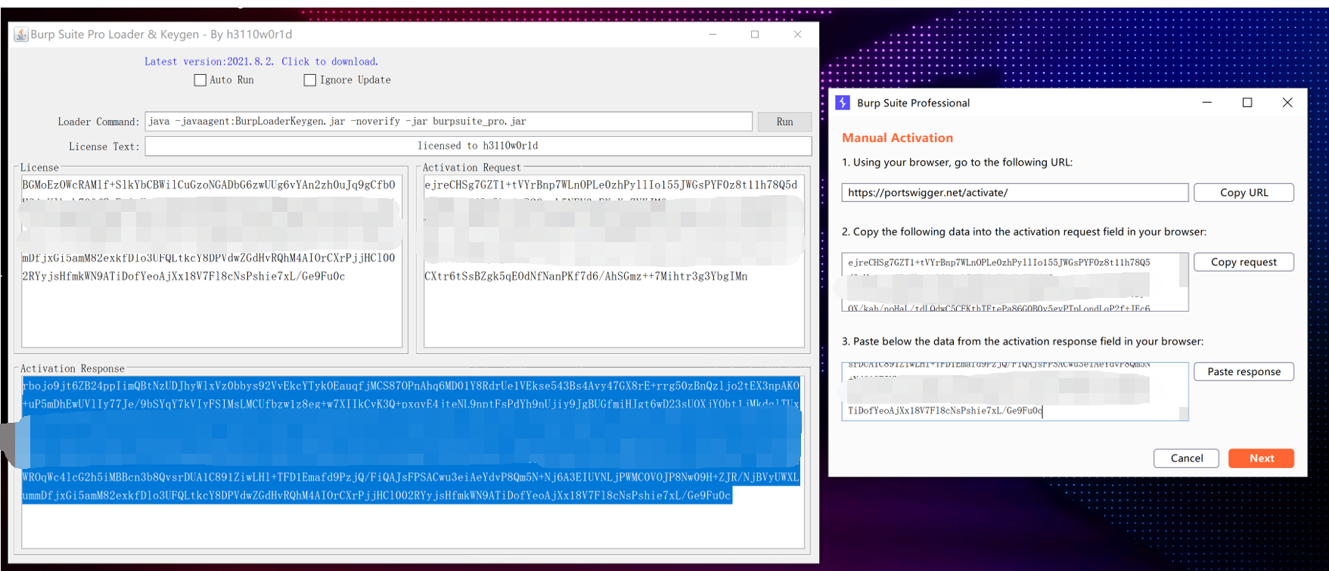Screen dimensions: 1329x571
Task: Click the Loader Command label
Action: pos(98,122)
